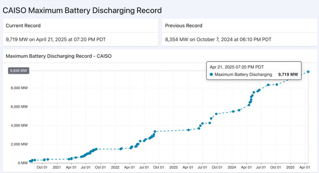319x173 pixels.
Task: Click the 0 MW y-axis label
Action: coord(23,163)
